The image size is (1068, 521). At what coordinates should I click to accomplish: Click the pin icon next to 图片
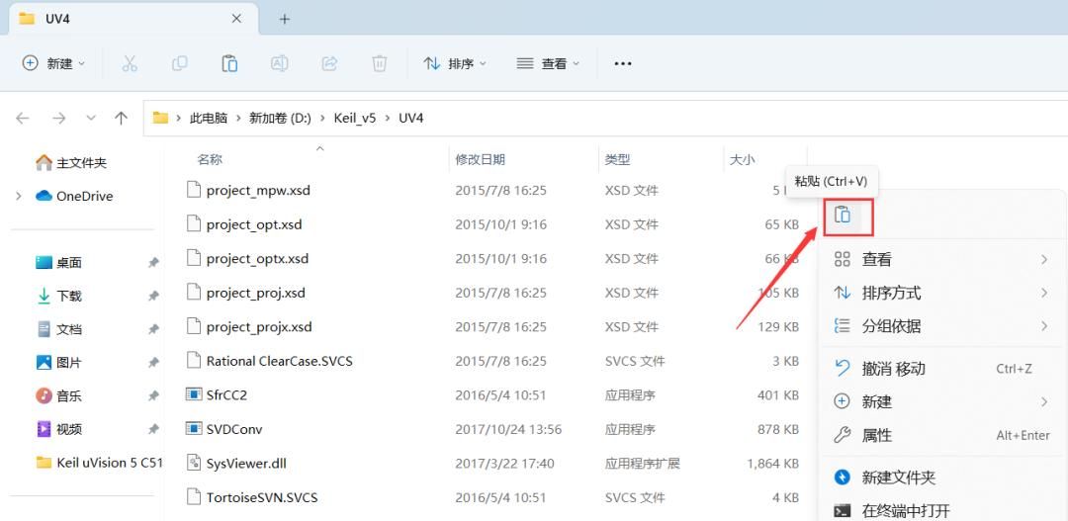pyautogui.click(x=154, y=363)
